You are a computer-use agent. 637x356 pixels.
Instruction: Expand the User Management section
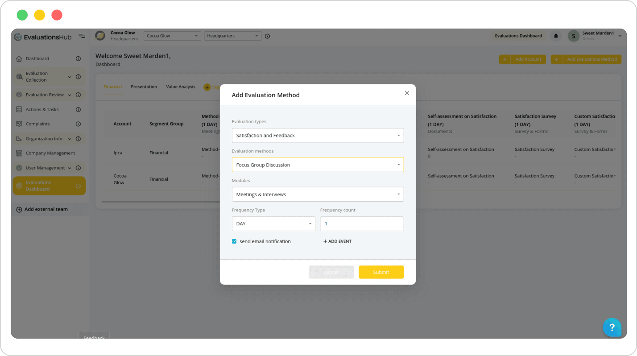[69, 168]
